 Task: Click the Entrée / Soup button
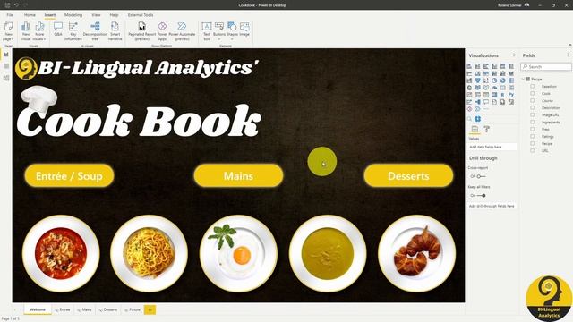[69, 176]
